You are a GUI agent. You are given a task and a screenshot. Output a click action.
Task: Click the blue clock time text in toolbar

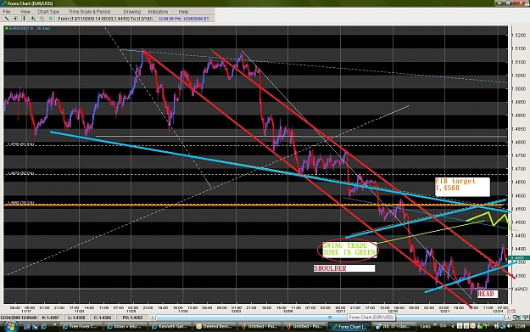tap(184, 19)
